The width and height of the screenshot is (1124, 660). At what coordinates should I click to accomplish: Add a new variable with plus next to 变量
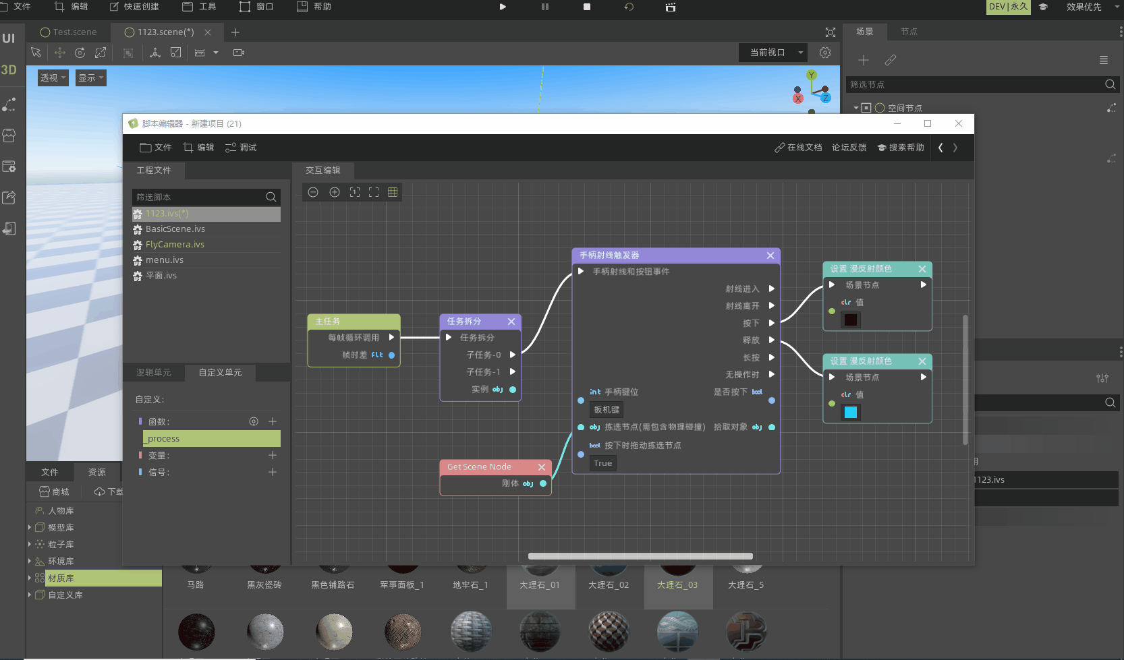(273, 455)
